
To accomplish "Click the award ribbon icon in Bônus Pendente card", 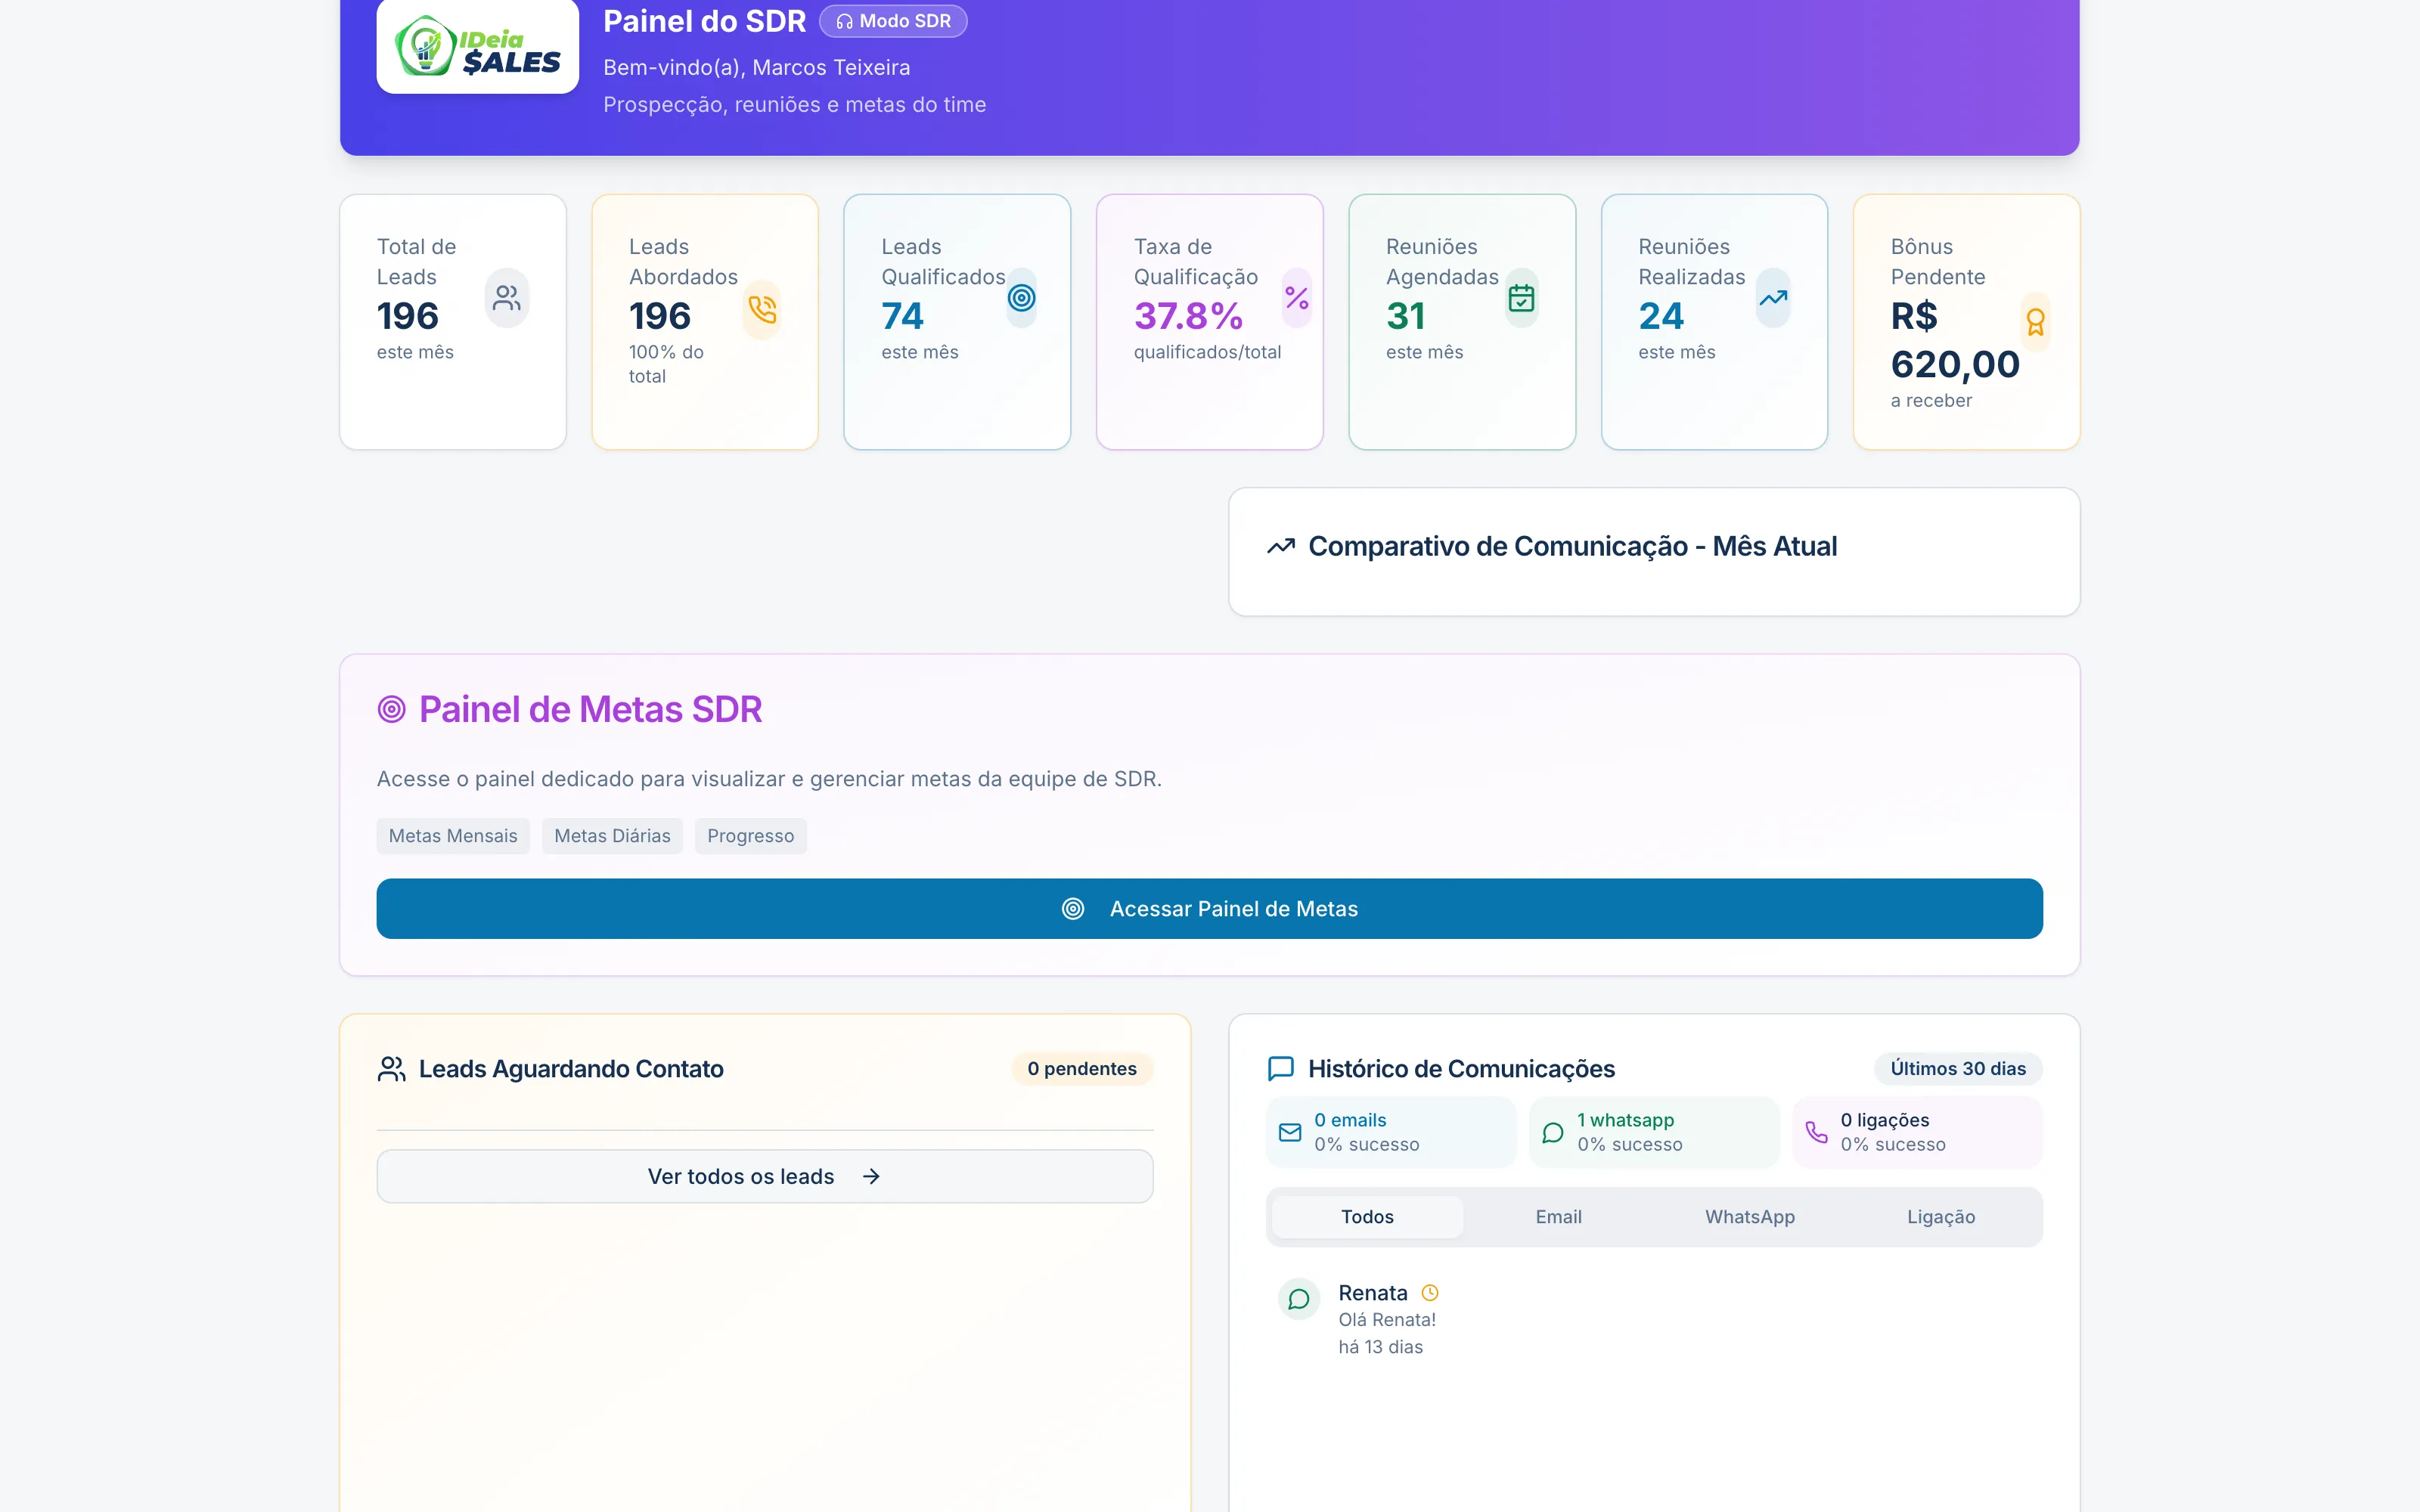I will pos(2035,322).
